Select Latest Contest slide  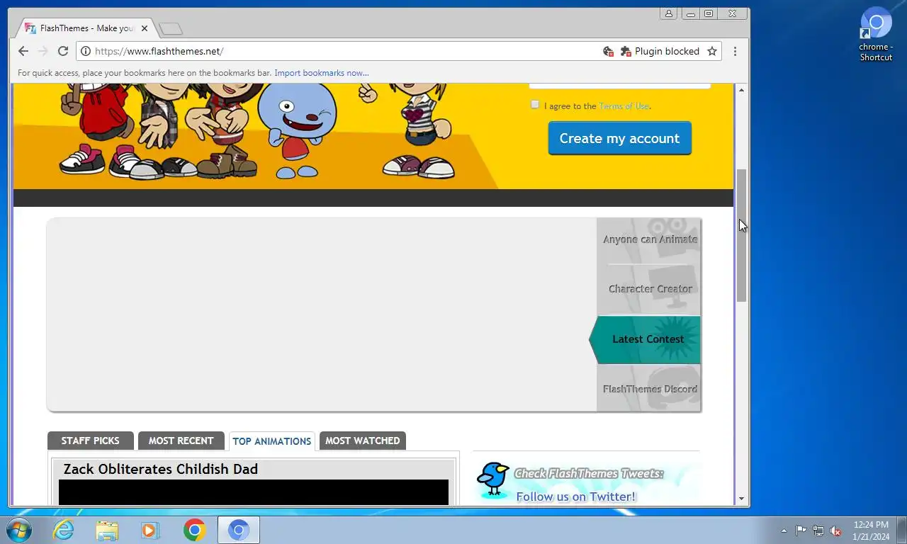pos(646,339)
